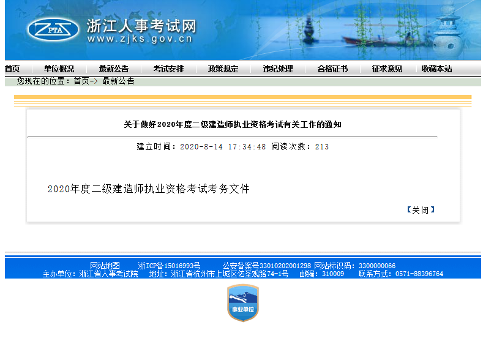
Task: Click the 首页 breadcrumb link
Action: (x=81, y=81)
